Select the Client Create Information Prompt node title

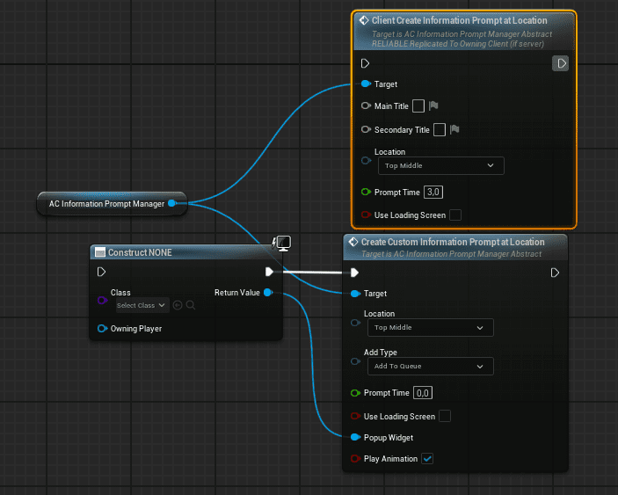(459, 20)
